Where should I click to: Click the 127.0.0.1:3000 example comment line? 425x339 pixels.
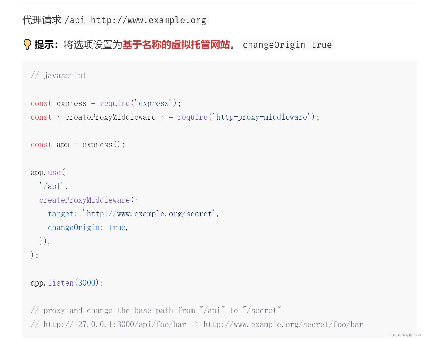coord(197,324)
